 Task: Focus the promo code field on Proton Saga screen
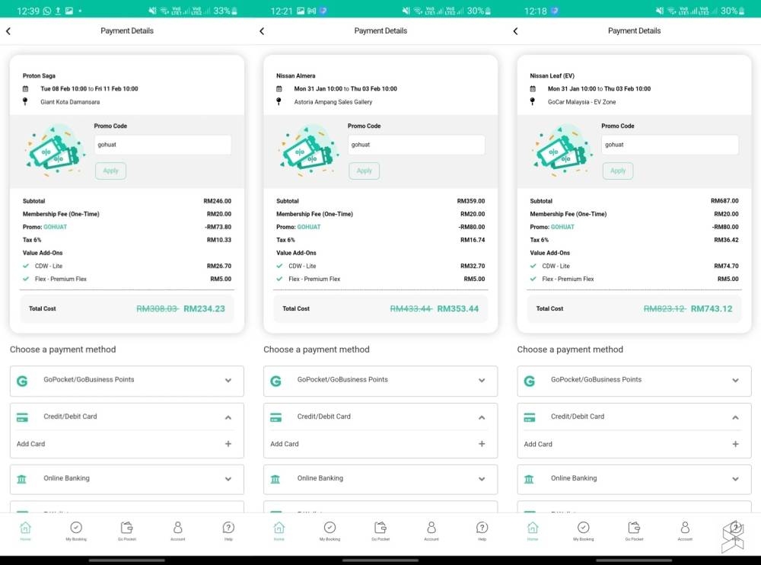coord(163,145)
